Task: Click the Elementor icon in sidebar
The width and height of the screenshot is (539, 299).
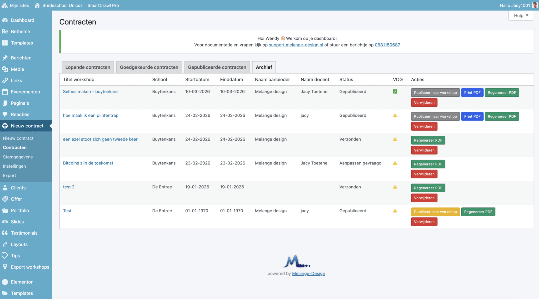Action: point(5,282)
